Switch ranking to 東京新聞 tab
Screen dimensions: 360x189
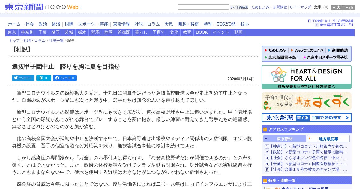tap(285, 139)
